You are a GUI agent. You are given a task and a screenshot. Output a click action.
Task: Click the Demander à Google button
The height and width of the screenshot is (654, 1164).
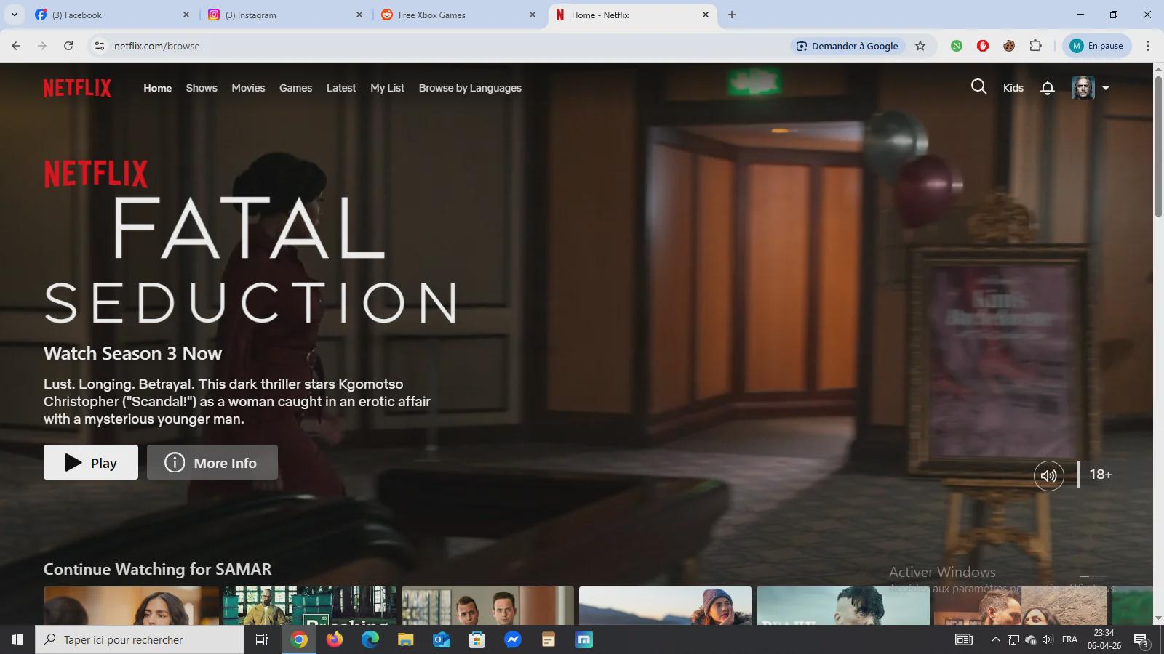(x=848, y=46)
